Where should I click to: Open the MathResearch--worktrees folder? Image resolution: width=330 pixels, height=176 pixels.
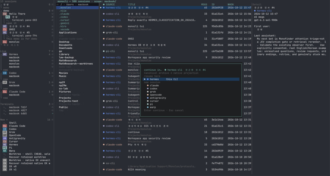click(x=76, y=64)
